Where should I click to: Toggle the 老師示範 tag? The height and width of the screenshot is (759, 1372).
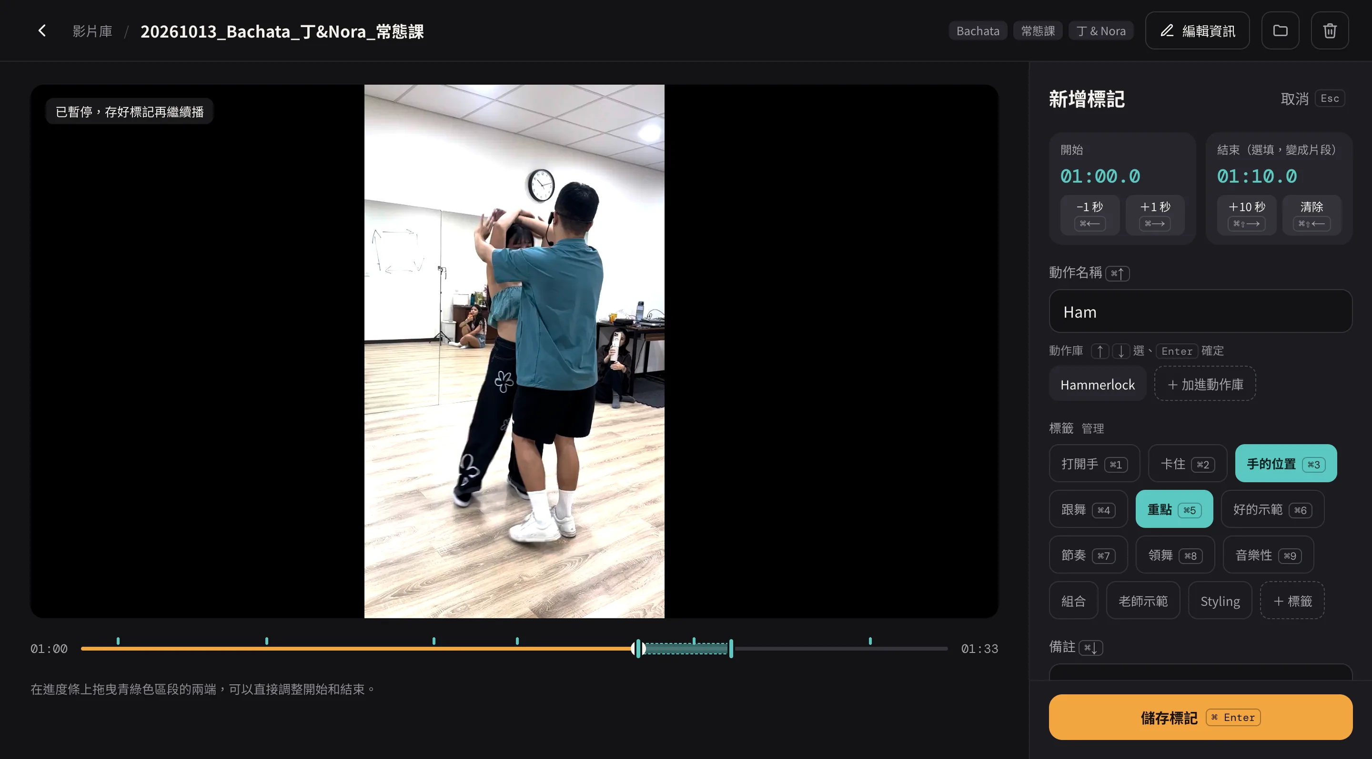[x=1142, y=601]
